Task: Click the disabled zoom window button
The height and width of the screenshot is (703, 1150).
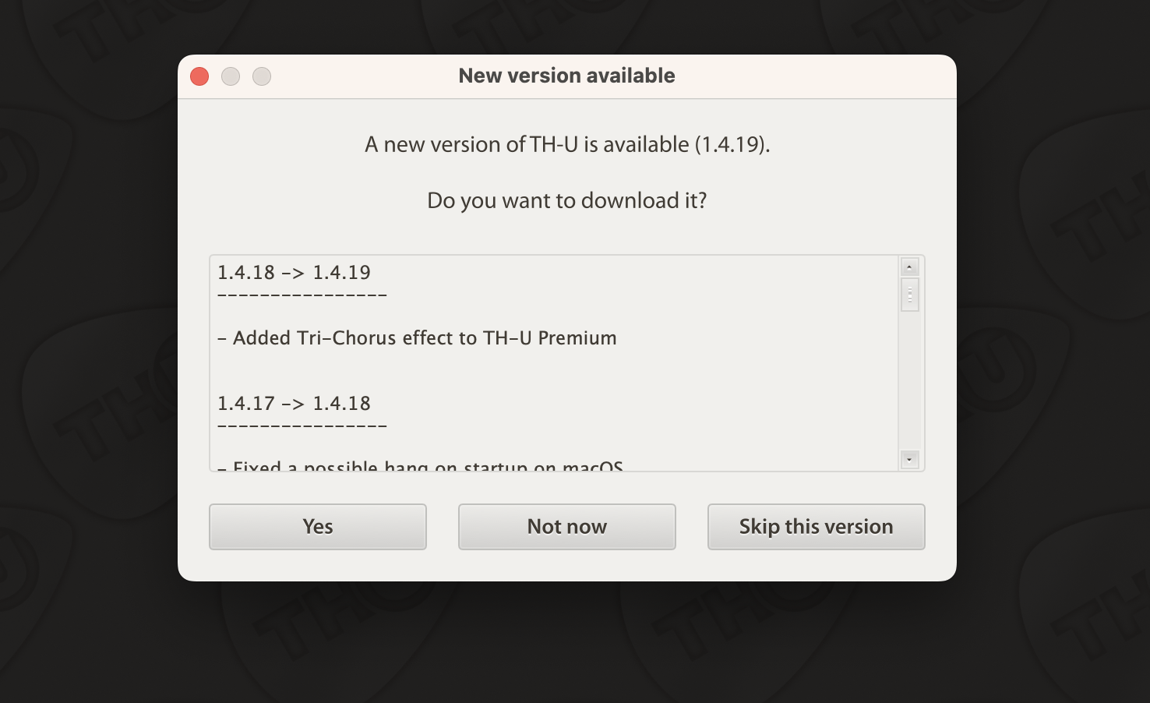Action: click(x=262, y=76)
